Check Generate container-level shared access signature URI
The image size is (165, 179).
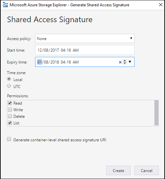[9, 139]
